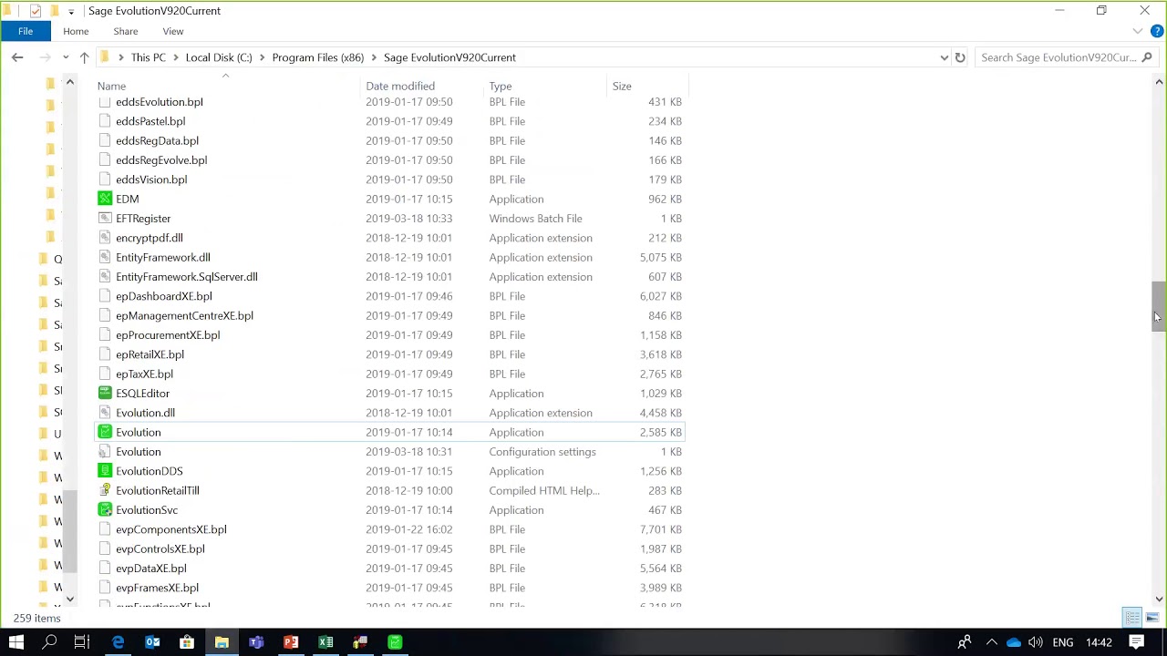Image resolution: width=1167 pixels, height=656 pixels.
Task: Expand the Program Files (x86) breadcrumb chevron
Action: coord(374,57)
